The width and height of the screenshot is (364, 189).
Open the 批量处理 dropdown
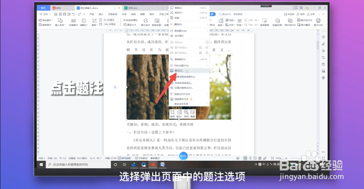(278, 22)
